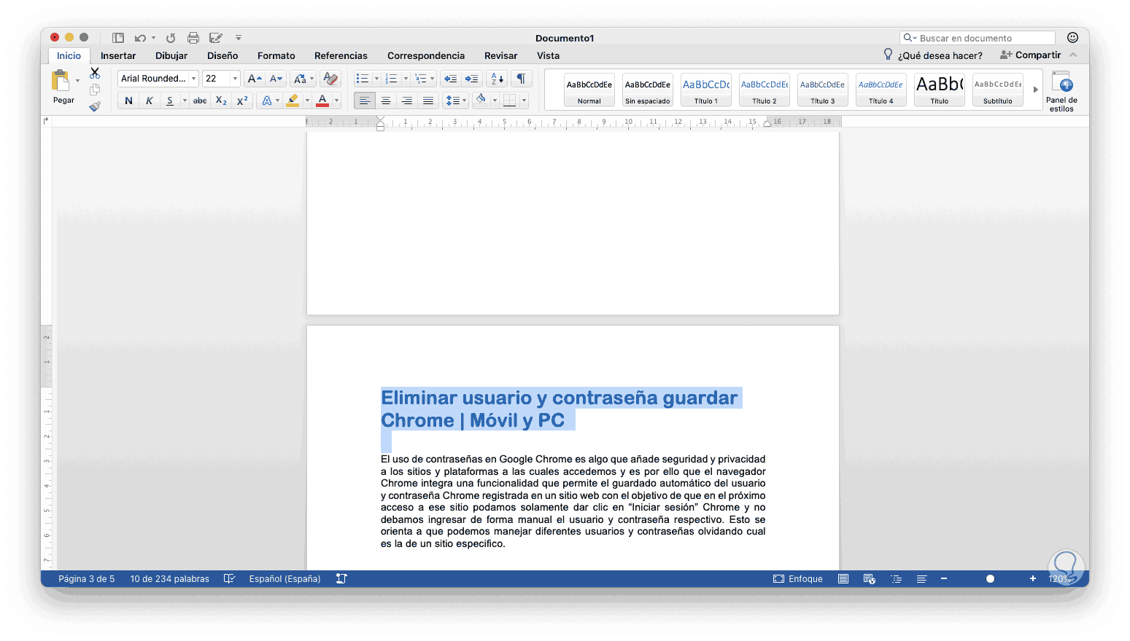Image resolution: width=1130 pixels, height=641 pixels.
Task: Click the zoom slider handle
Action: click(990, 579)
